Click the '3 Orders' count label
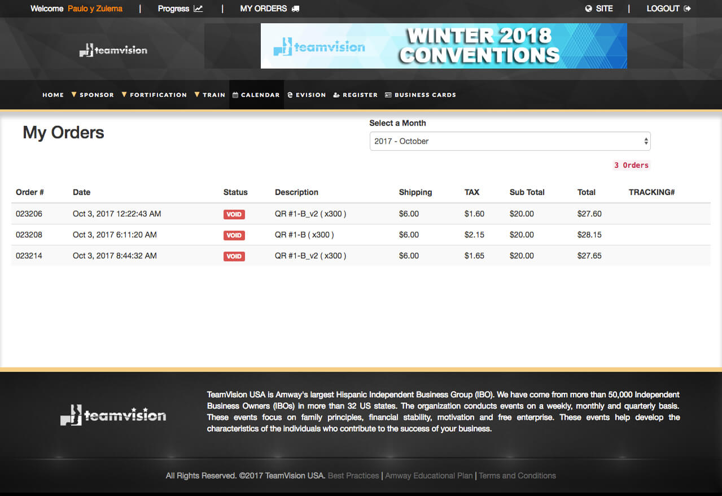 pos(631,165)
